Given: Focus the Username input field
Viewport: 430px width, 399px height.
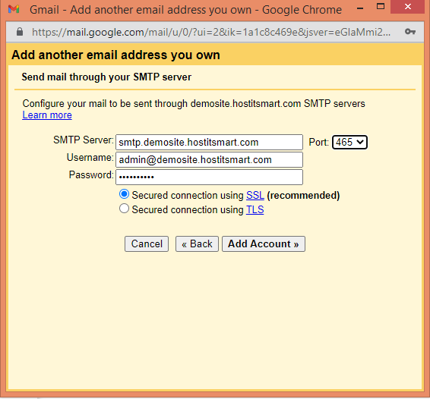Looking at the screenshot, I should pyautogui.click(x=209, y=159).
